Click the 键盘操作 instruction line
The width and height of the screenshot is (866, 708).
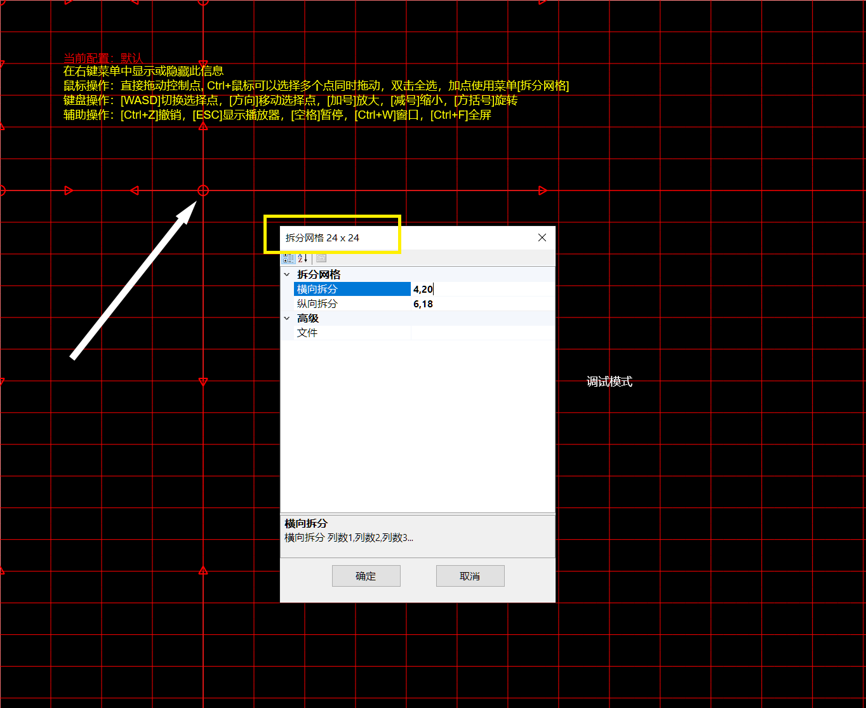[291, 100]
